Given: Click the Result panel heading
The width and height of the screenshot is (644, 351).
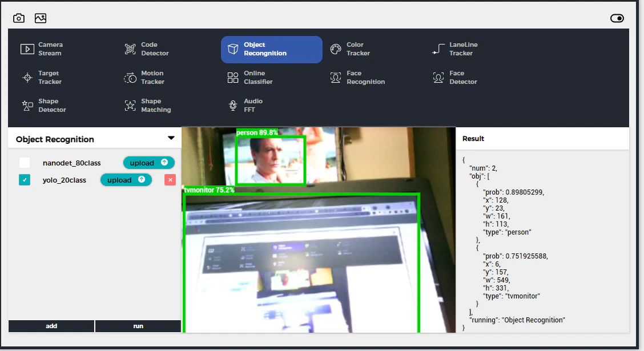Looking at the screenshot, I should (x=473, y=139).
